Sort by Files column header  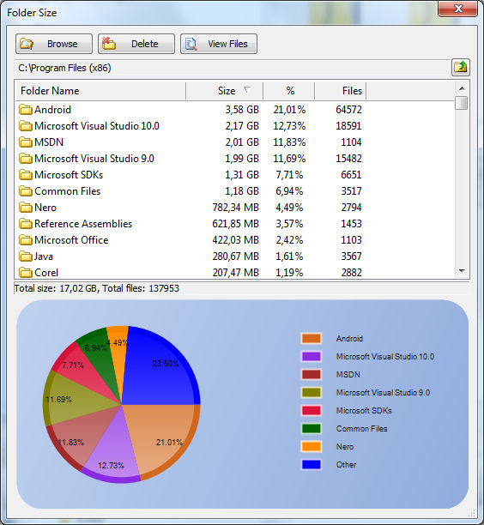tap(341, 91)
